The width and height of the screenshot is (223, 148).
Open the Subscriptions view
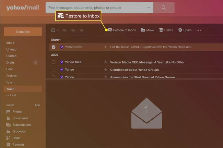point(19,125)
